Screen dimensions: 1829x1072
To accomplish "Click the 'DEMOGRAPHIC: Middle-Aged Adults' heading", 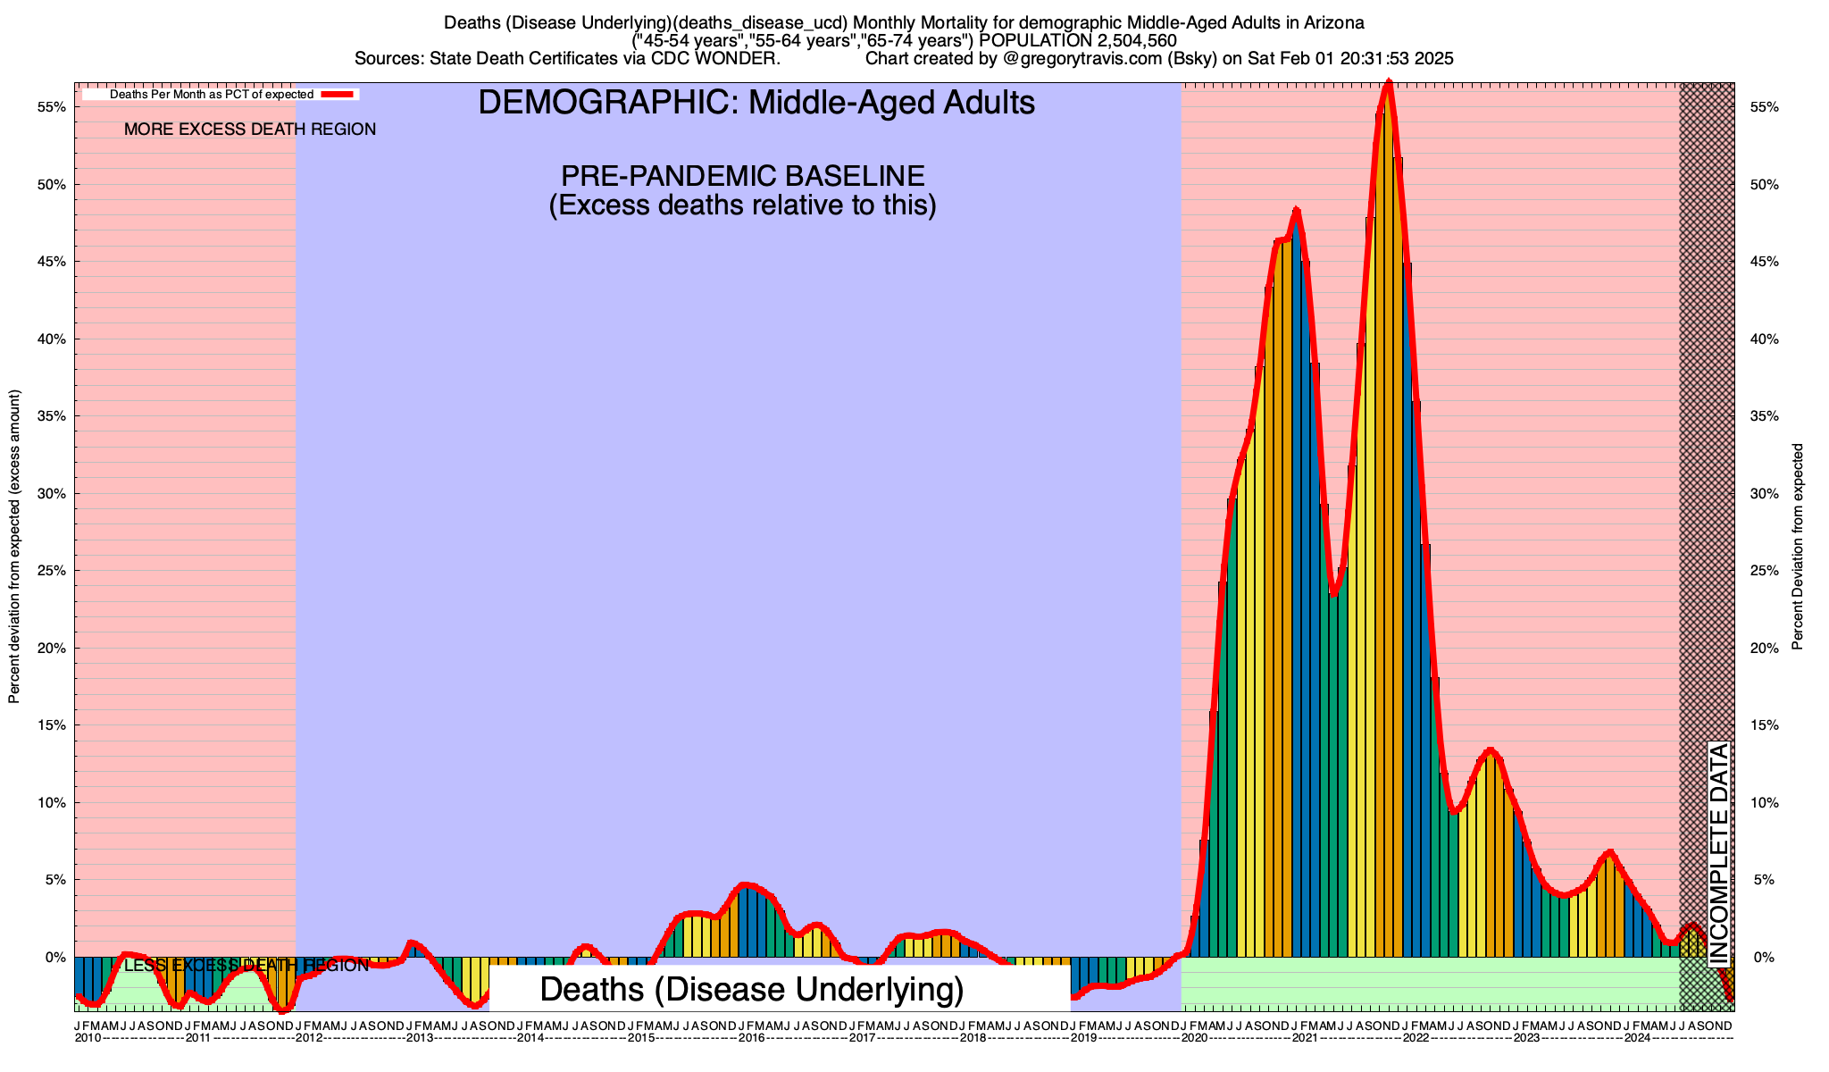I will tap(756, 103).
